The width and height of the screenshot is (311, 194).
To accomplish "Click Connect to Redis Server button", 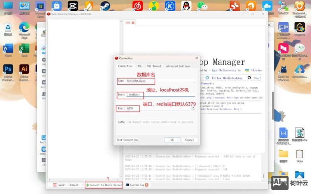I will click(104, 185).
